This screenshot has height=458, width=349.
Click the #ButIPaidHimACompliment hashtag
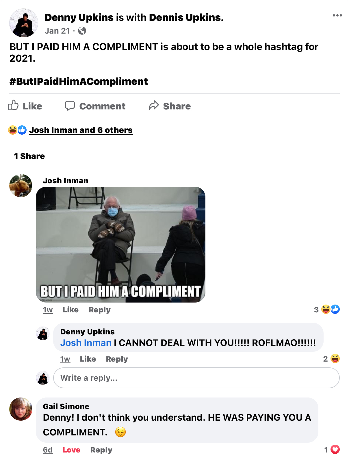pos(79,81)
